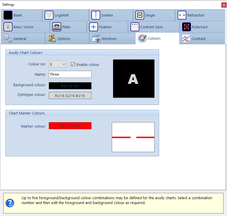Click the grey Optotype colour swatch
This screenshot has width=227, height=216.
point(70,95)
